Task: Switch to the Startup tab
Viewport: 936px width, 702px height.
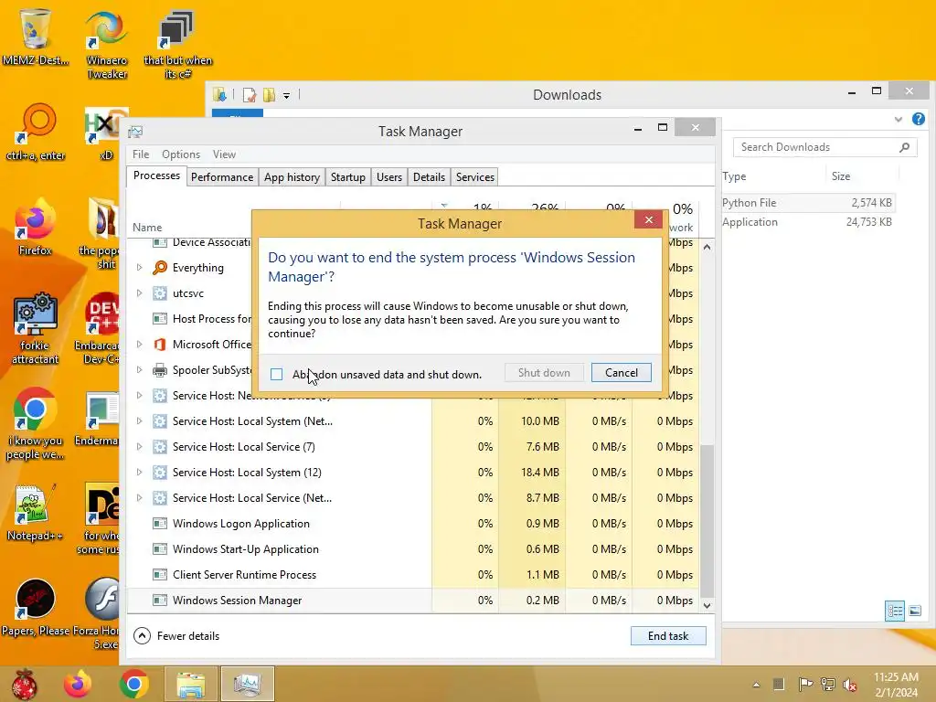Action: coord(348,177)
